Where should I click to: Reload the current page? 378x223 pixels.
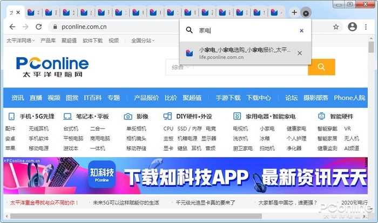click(x=39, y=27)
